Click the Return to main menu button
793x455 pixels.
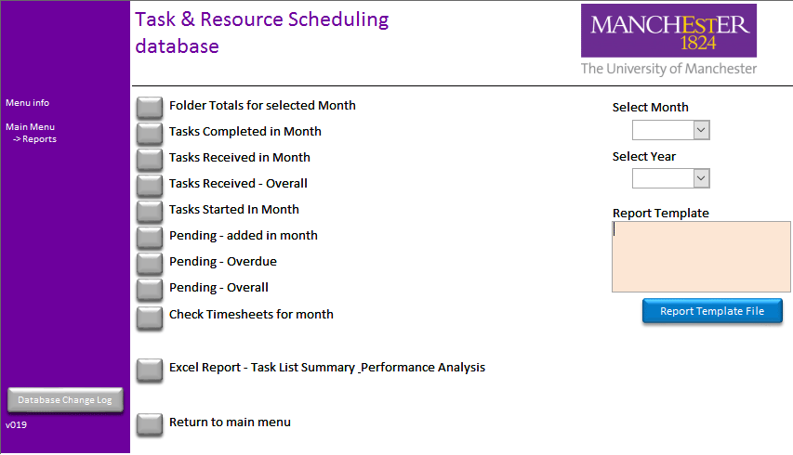click(x=150, y=424)
